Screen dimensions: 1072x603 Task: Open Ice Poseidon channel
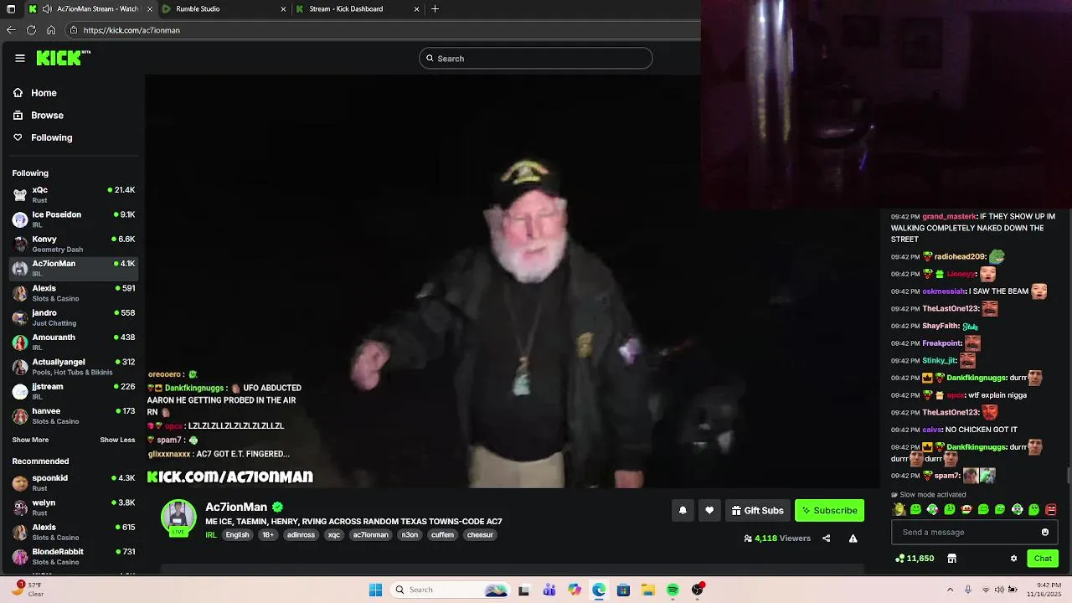coord(74,219)
